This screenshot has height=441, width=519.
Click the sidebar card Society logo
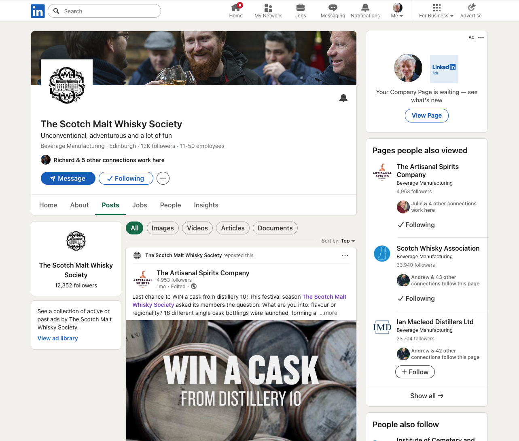click(x=76, y=241)
